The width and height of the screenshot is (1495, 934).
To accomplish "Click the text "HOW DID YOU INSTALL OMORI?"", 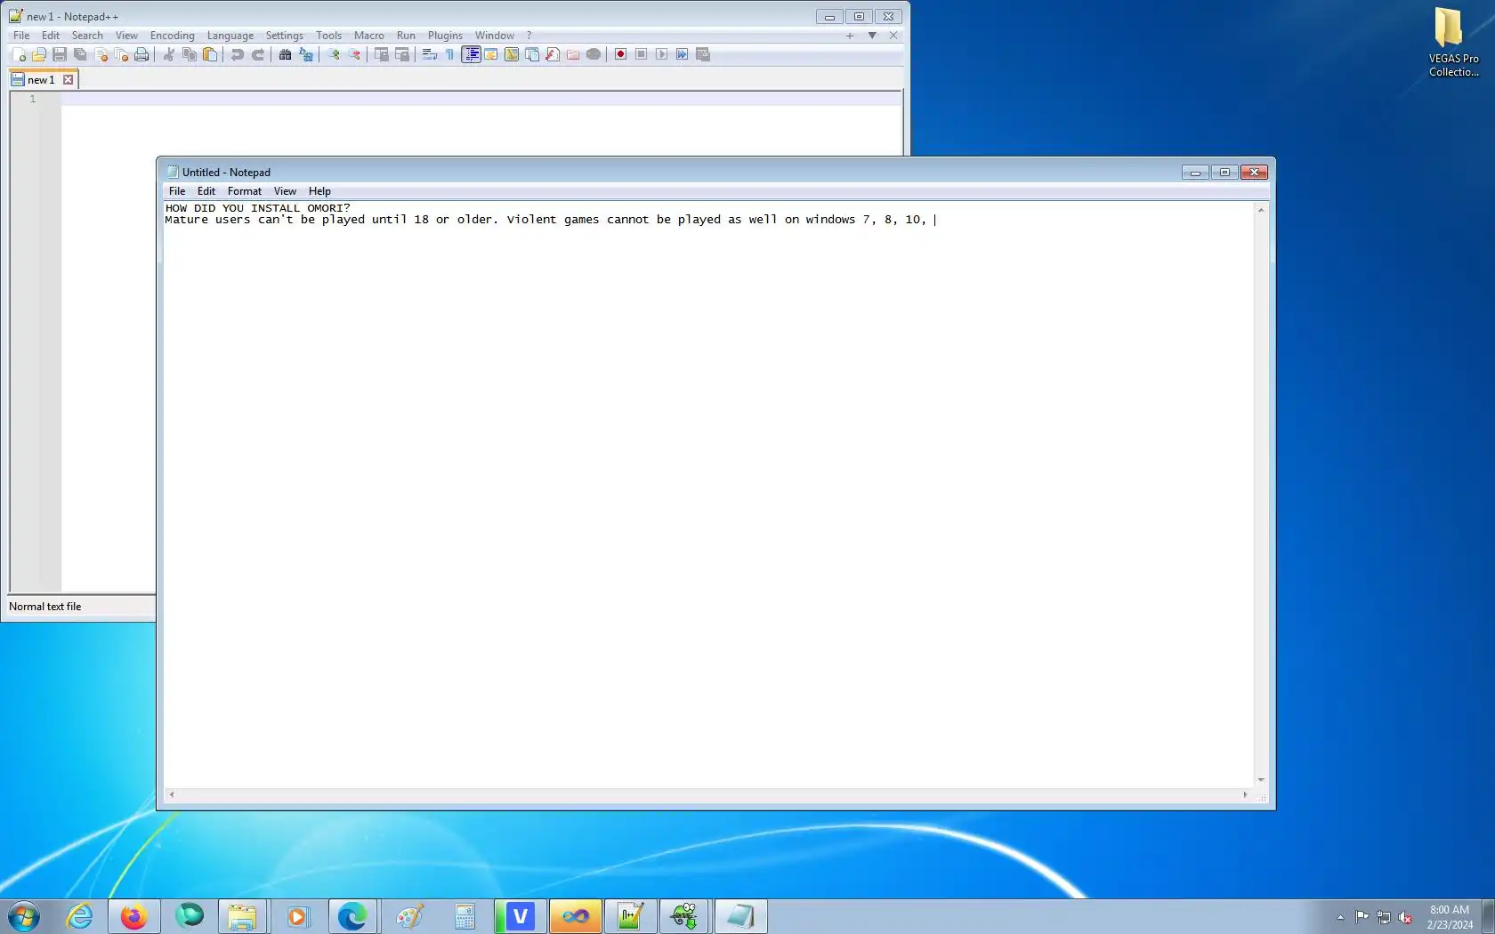I will (257, 208).
